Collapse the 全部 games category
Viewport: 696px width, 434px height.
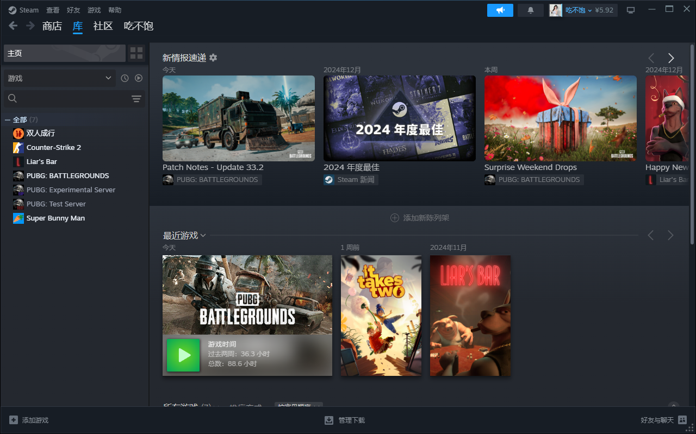click(8, 119)
